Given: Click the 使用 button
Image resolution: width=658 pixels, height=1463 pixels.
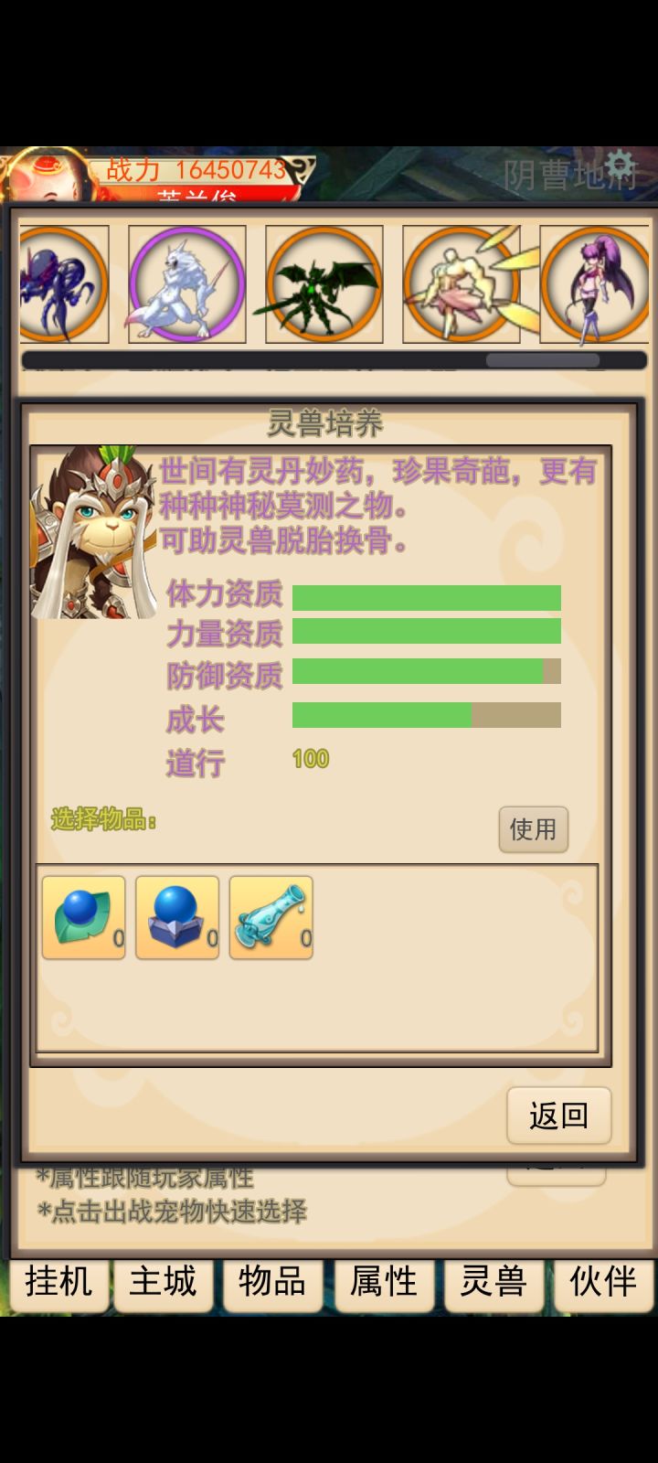Looking at the screenshot, I should [x=534, y=829].
